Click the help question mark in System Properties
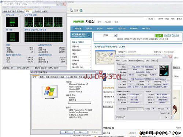This screenshot has width=183, height=137. pos(97,72)
